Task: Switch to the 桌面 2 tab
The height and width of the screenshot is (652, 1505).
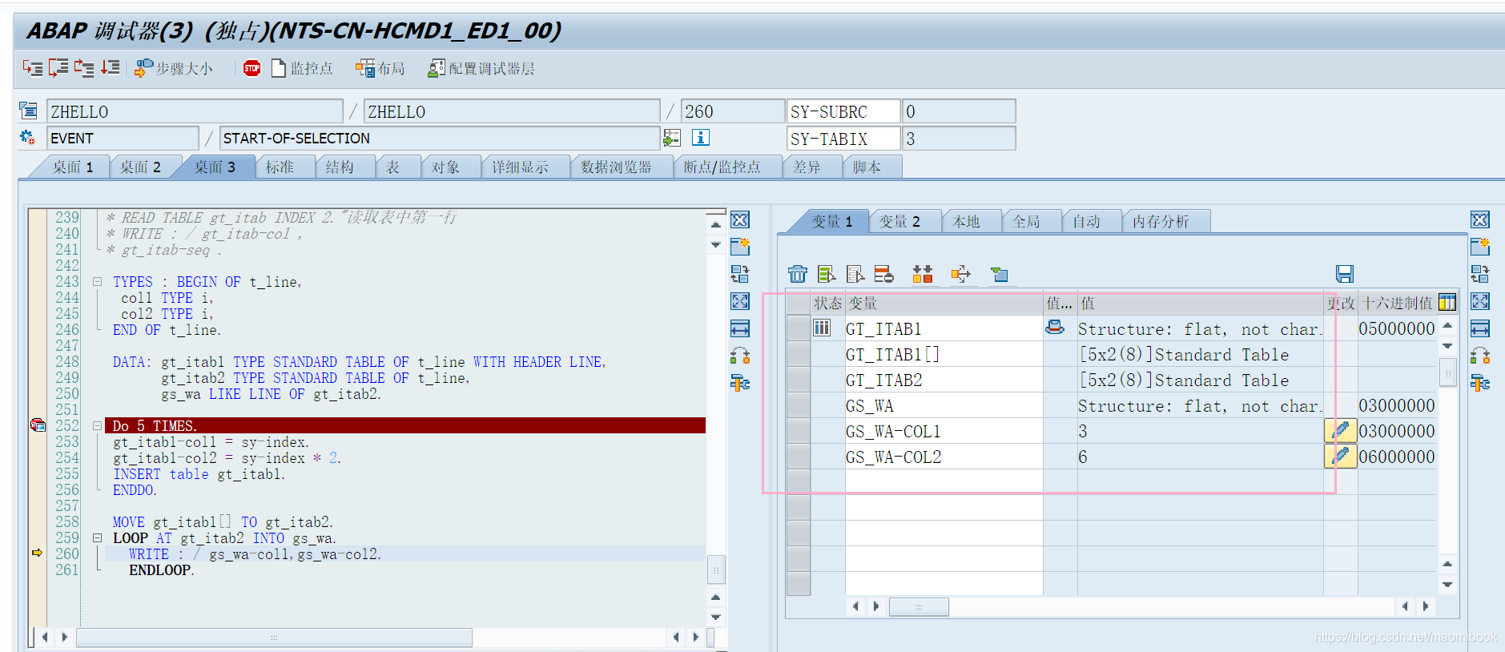Action: click(x=140, y=167)
